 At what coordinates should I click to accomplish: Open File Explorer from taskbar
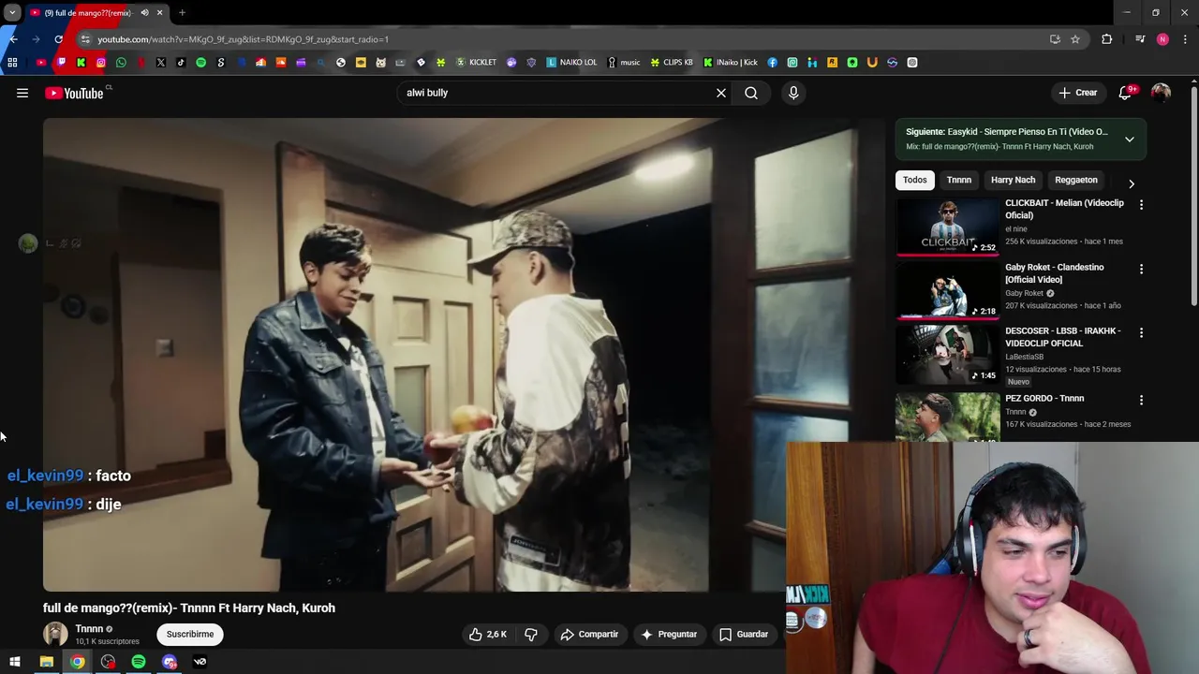[46, 662]
